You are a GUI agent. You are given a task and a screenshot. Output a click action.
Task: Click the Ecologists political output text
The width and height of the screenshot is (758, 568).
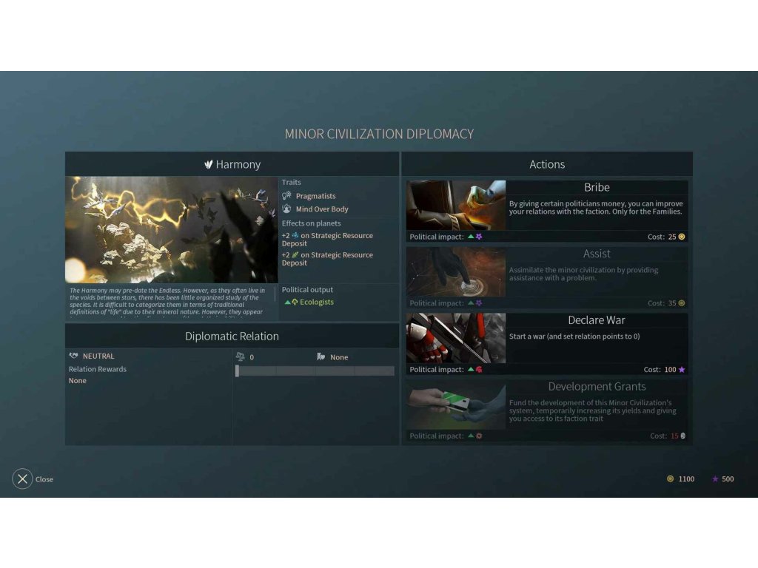point(317,302)
